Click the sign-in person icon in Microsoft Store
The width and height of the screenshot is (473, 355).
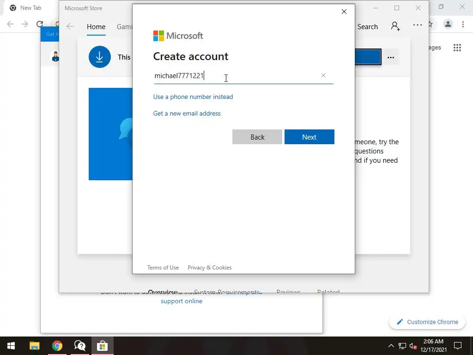pos(395,26)
